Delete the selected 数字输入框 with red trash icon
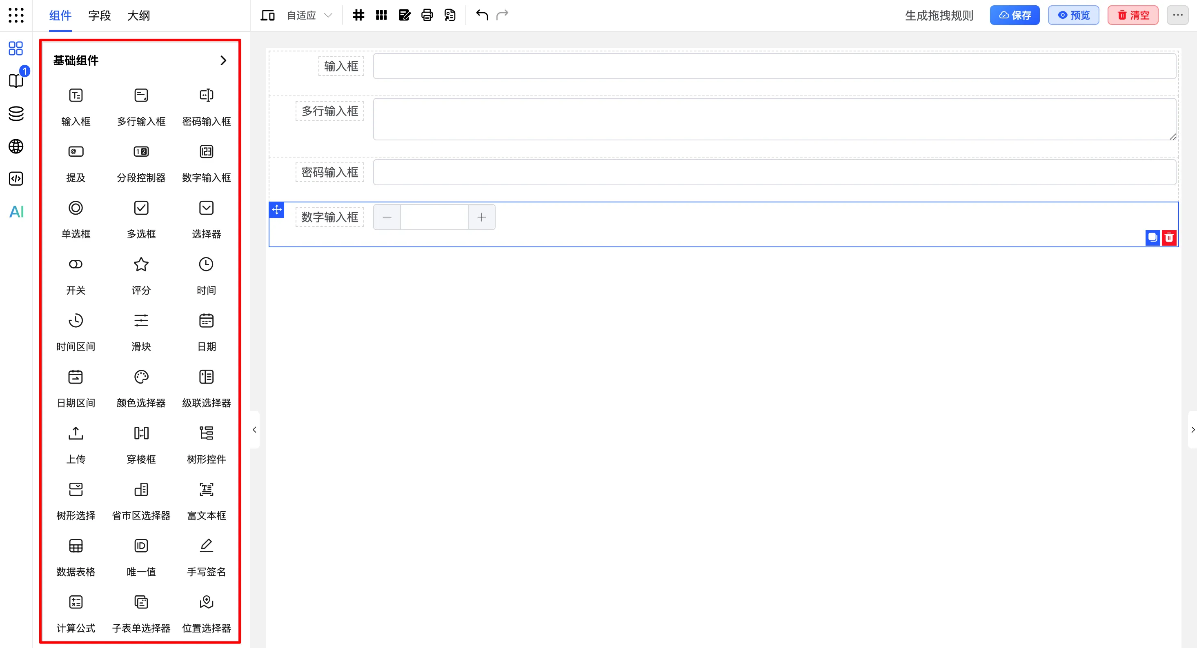1197x648 pixels. pos(1169,238)
